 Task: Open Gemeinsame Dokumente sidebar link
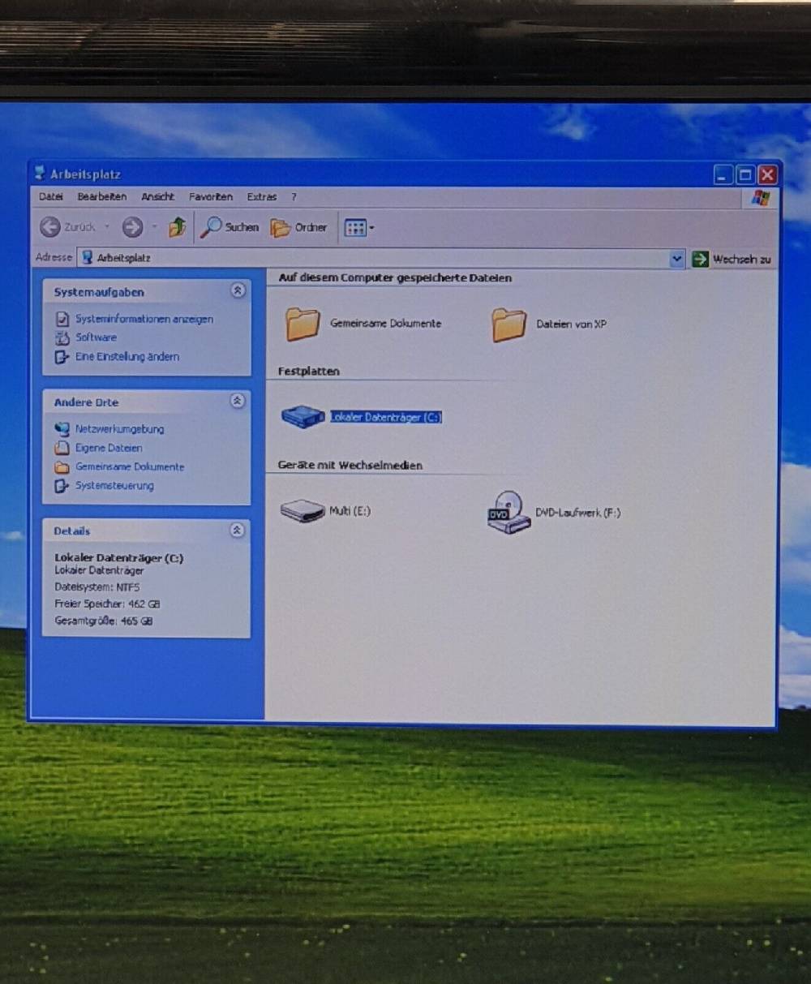pos(130,467)
